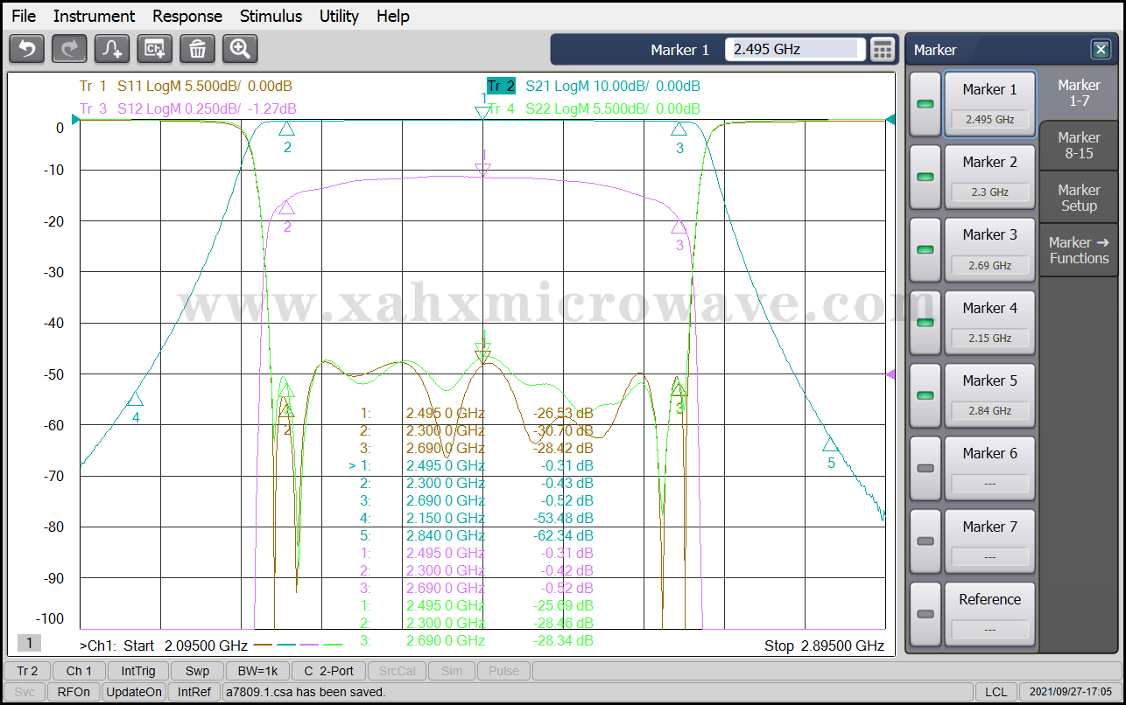Click the Undo arrow icon
1126x705 pixels.
(x=26, y=49)
